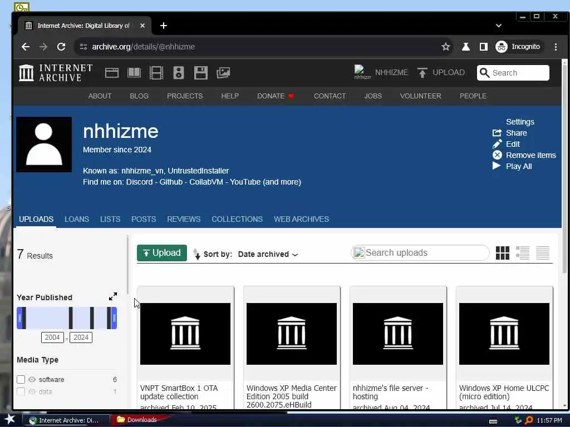Click Remove items option

pyautogui.click(x=524, y=155)
